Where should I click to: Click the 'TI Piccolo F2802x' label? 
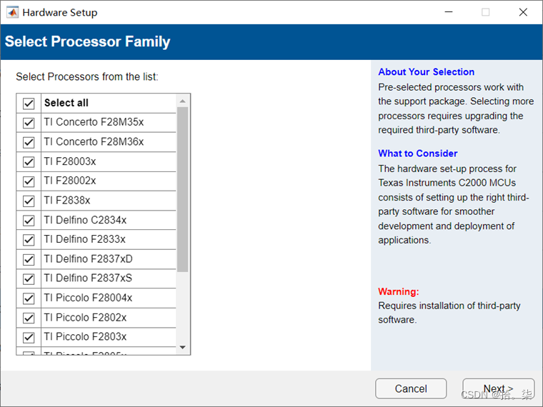(x=85, y=317)
